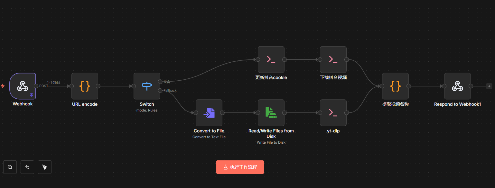Click the Switch node's Fallback output connector

click(x=160, y=91)
